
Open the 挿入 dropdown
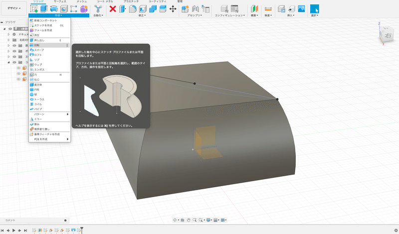pos(291,15)
